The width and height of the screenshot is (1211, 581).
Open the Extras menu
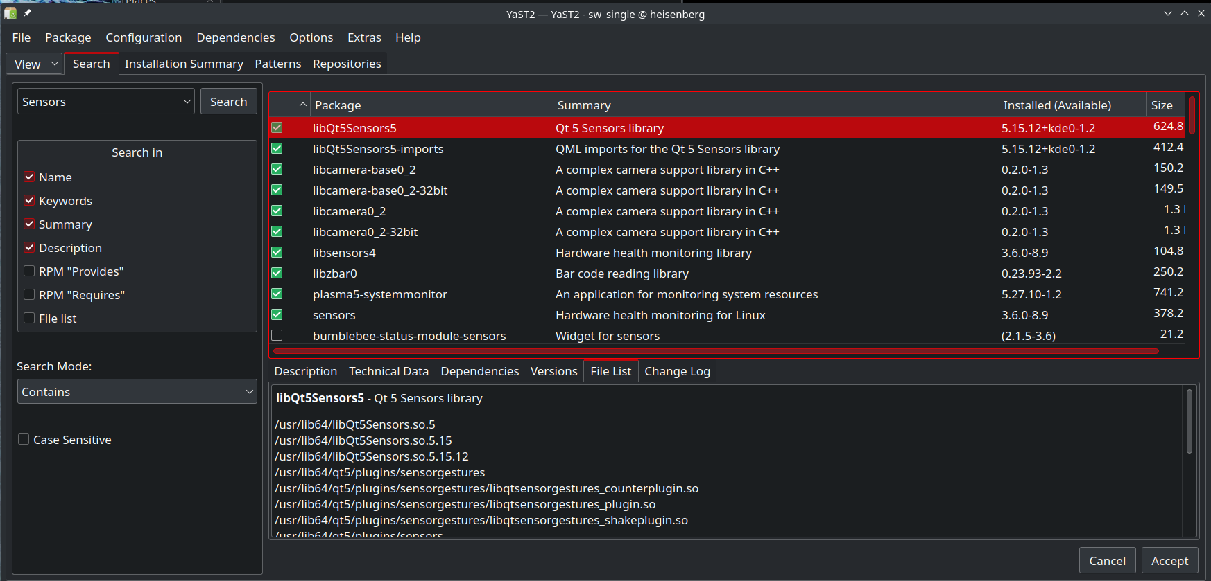coord(364,37)
